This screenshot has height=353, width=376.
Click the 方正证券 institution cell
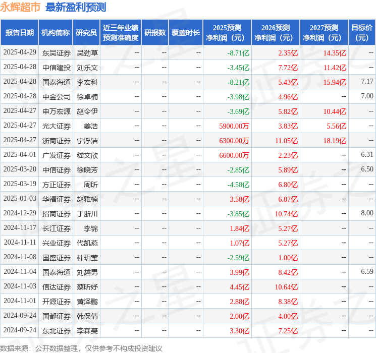57,185
